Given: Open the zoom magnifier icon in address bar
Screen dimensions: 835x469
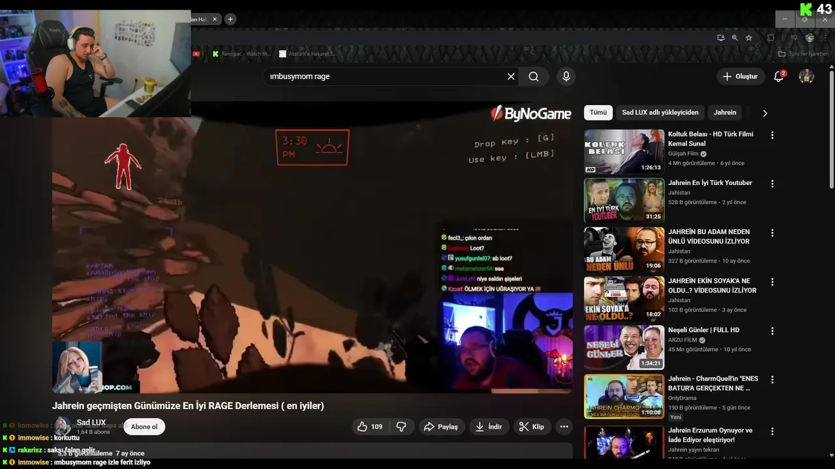Looking at the screenshot, I should 735,38.
